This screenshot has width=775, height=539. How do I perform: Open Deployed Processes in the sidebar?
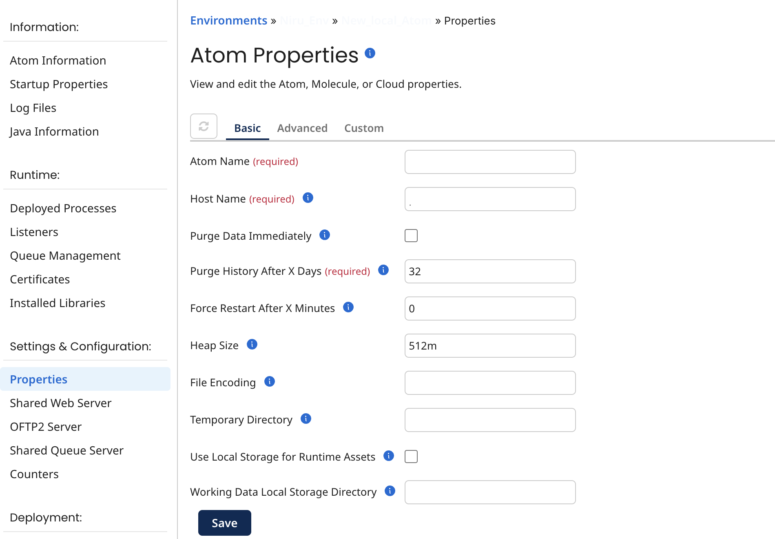pyautogui.click(x=63, y=208)
